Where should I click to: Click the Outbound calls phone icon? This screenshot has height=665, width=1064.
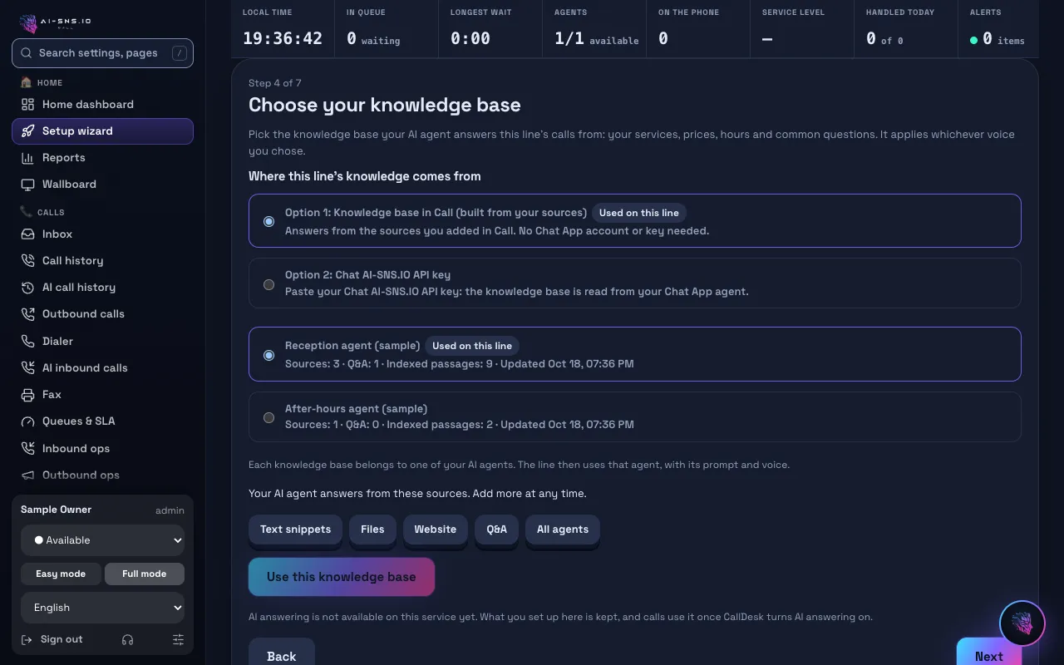pos(27,313)
